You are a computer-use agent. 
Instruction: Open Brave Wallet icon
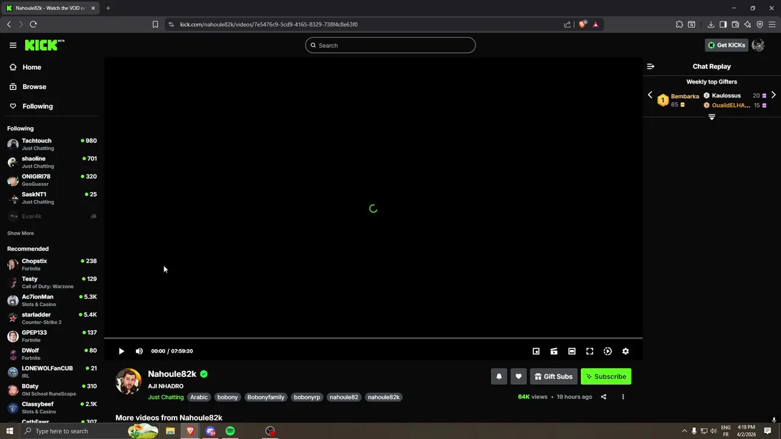[735, 24]
